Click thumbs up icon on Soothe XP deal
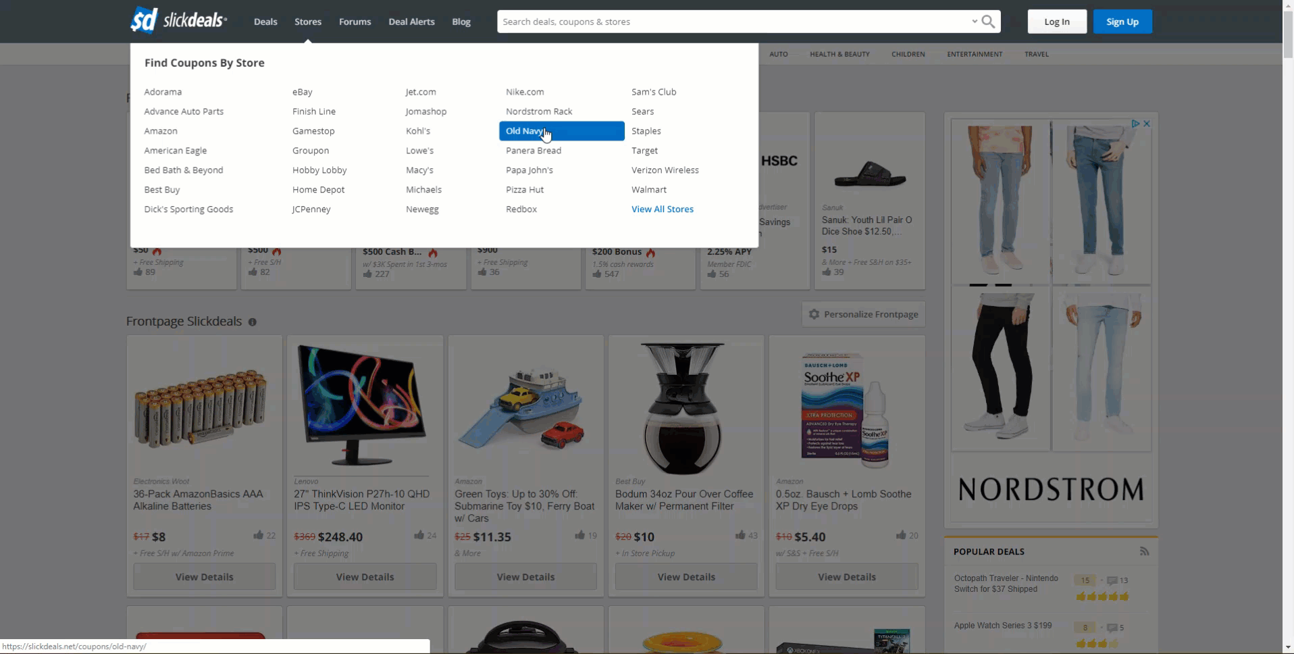Viewport: 1294px width, 654px height. coord(901,535)
